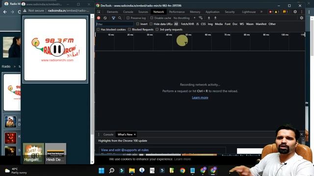314x176 pixels.
Task: Click the Learn more link in Network
Action: tap(200, 98)
